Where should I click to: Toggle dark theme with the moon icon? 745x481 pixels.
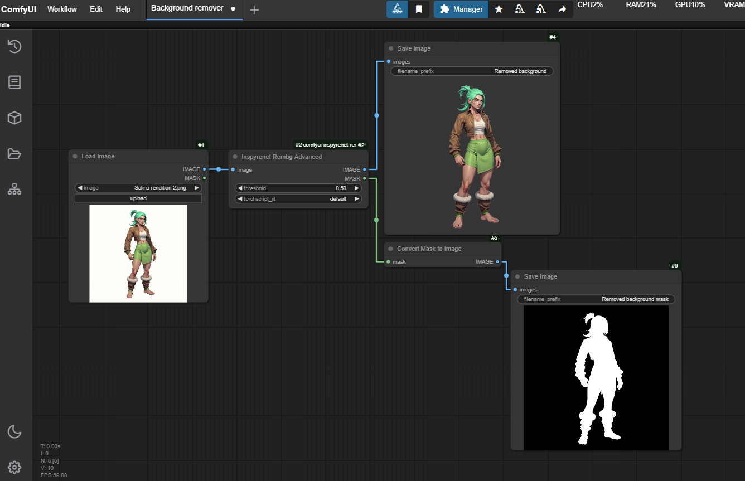pyautogui.click(x=14, y=431)
